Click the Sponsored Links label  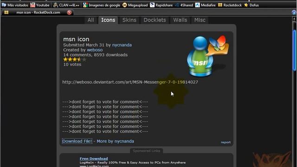[x=147, y=151]
